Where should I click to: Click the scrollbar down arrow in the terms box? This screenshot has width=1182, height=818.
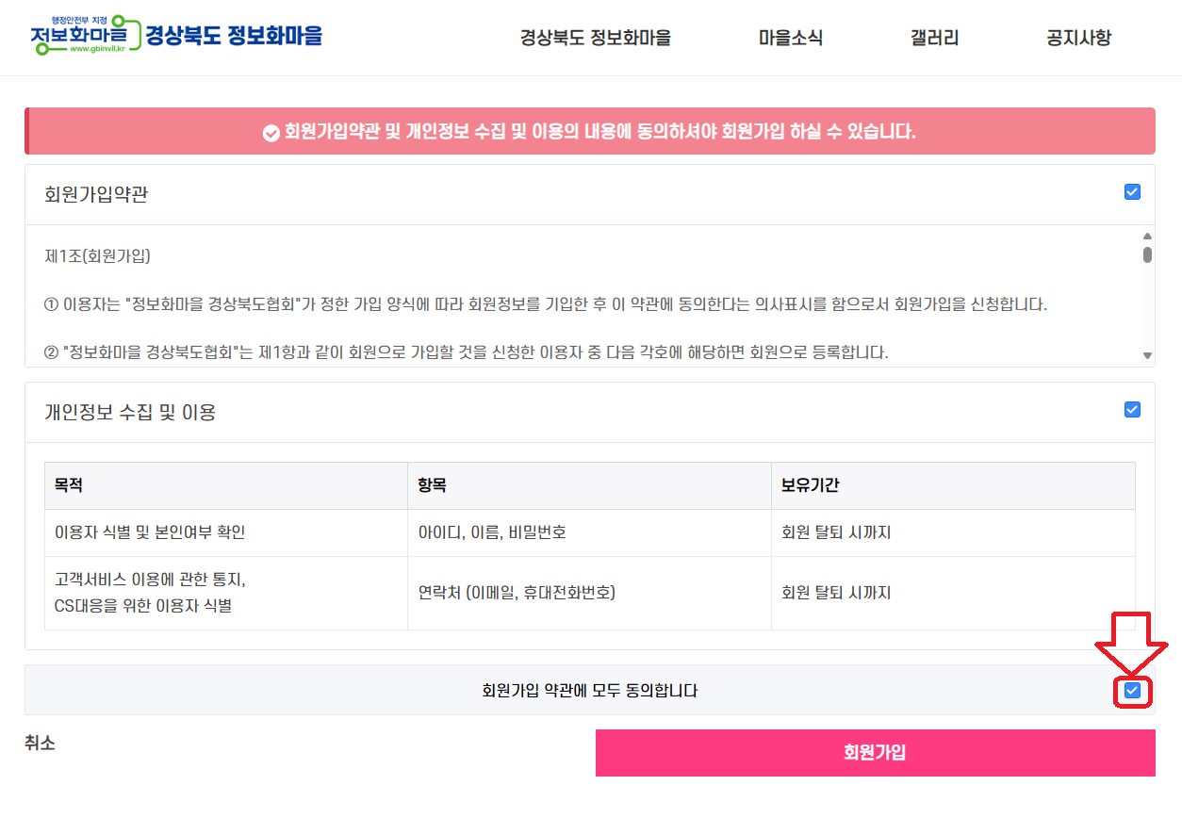click(x=1147, y=355)
